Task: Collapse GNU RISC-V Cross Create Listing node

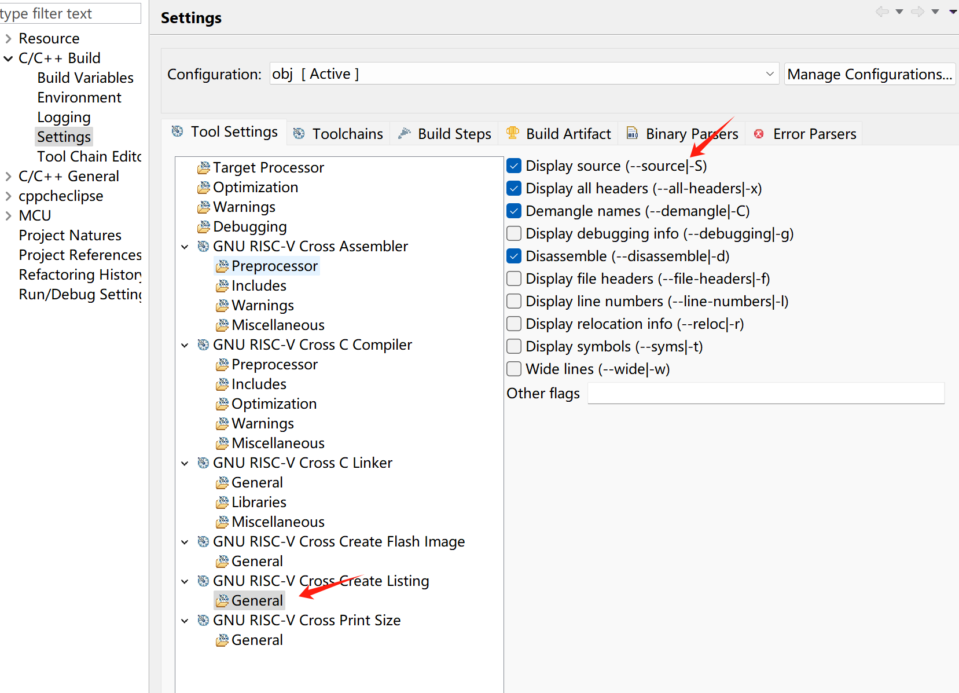Action: (x=185, y=582)
